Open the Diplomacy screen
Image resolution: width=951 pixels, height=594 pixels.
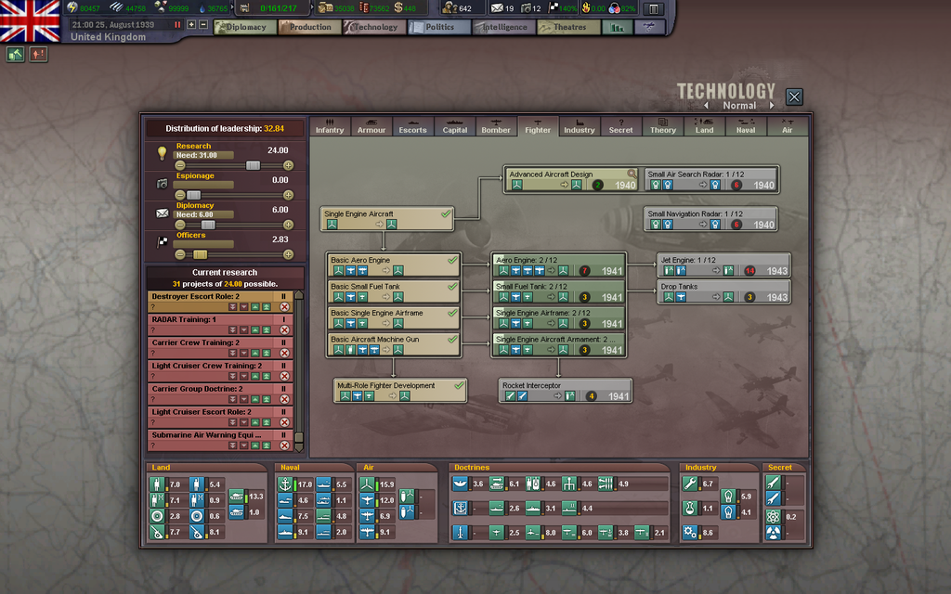[245, 27]
